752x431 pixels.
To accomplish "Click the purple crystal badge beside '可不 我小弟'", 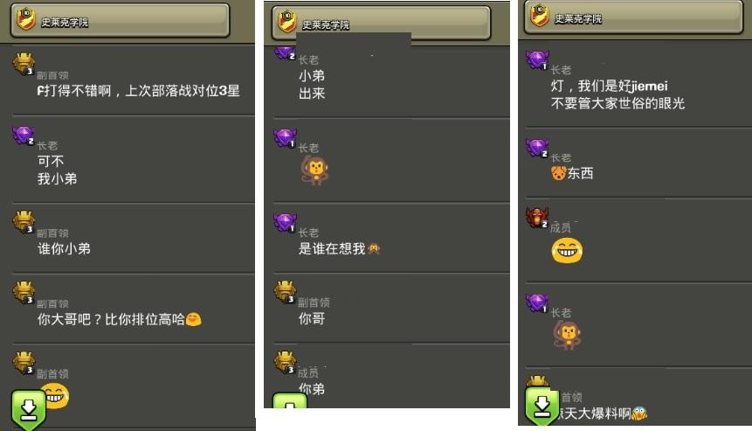I will pos(24,136).
